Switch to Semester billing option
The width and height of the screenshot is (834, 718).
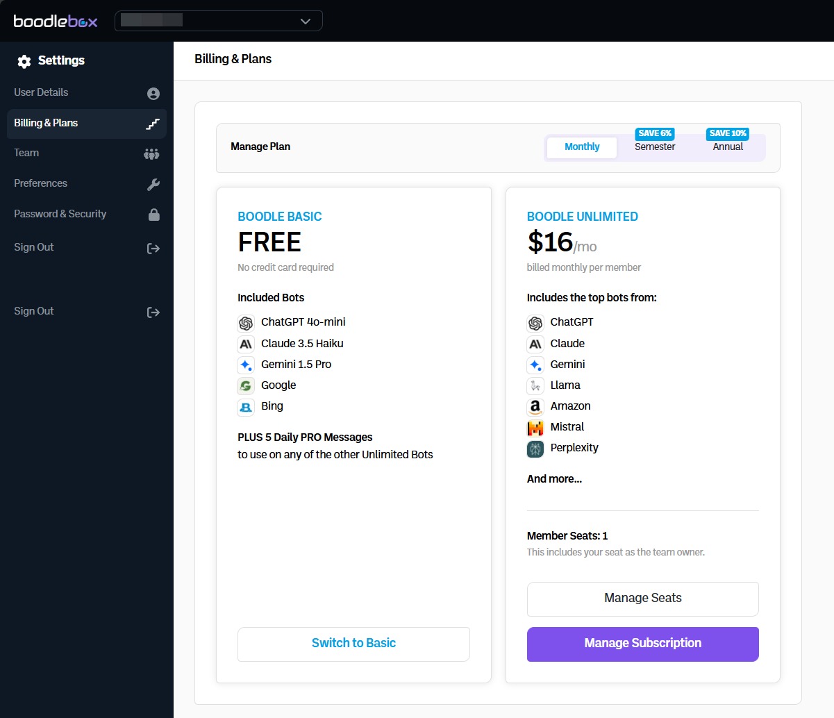point(654,147)
